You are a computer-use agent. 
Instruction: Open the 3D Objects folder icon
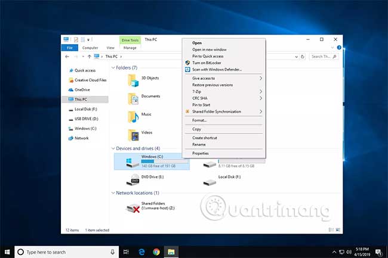[x=133, y=80]
